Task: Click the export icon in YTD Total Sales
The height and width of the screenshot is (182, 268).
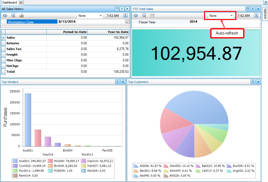Action: tap(256, 16)
